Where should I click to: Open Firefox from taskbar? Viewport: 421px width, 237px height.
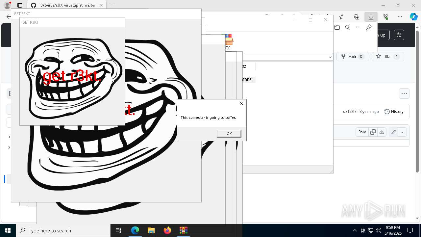167,230
